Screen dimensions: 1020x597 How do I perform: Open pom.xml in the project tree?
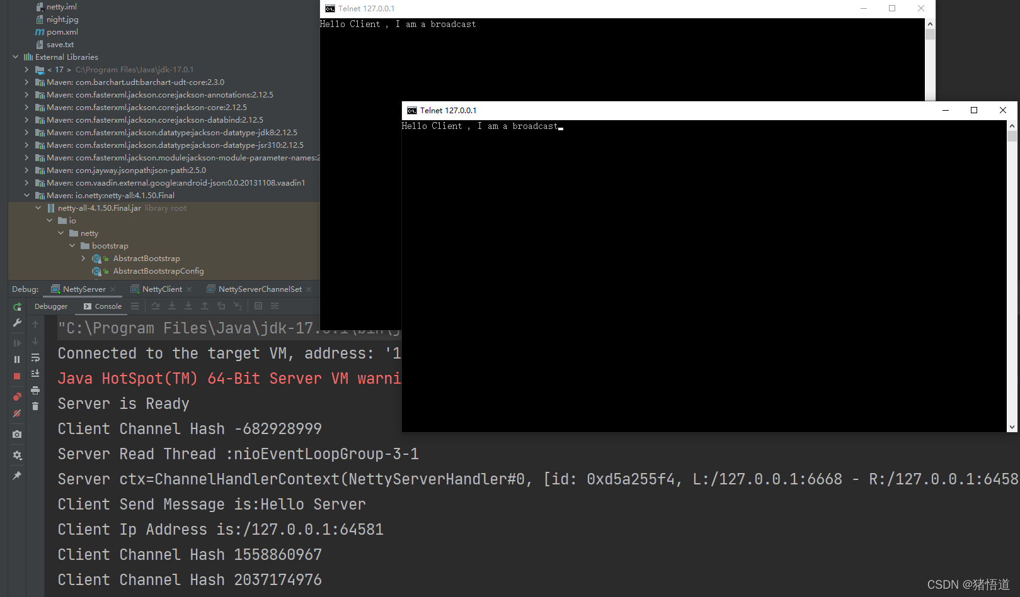[x=62, y=32]
